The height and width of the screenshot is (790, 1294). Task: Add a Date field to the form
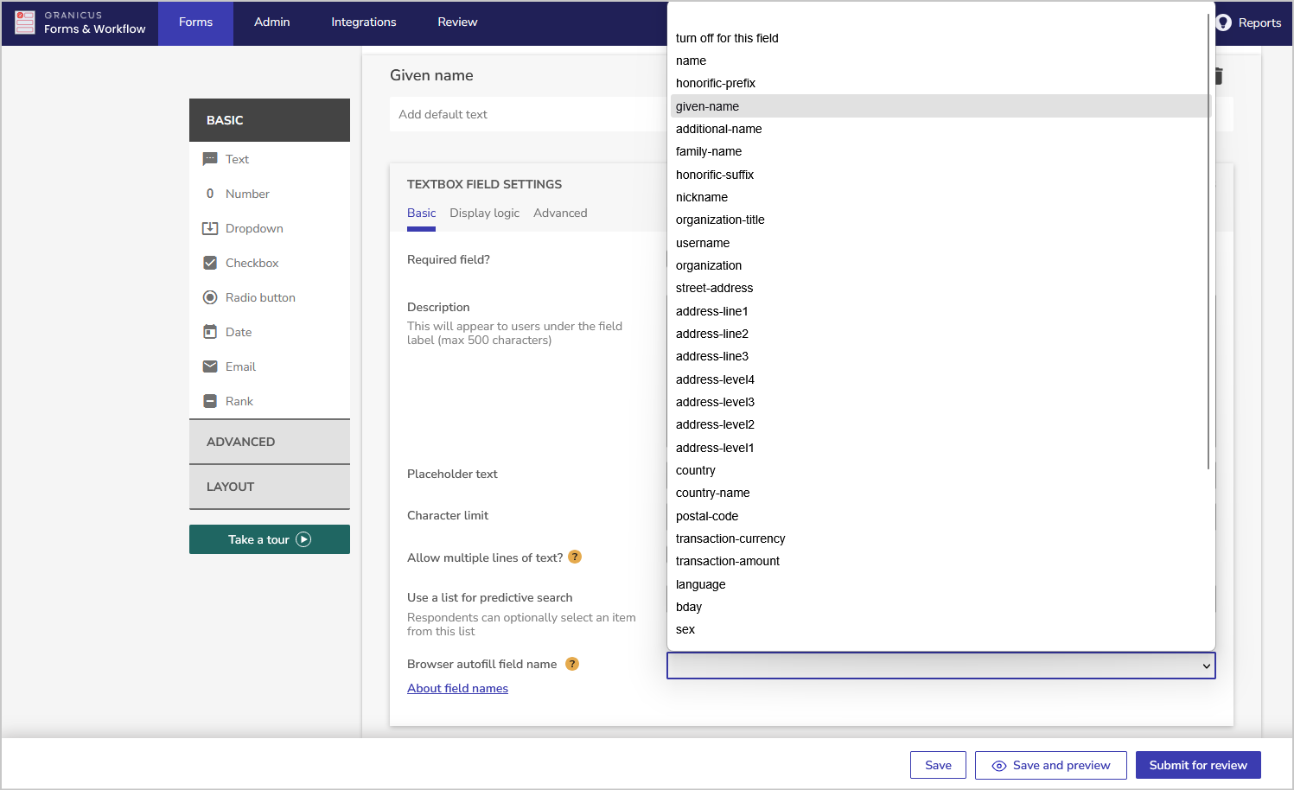click(x=238, y=332)
